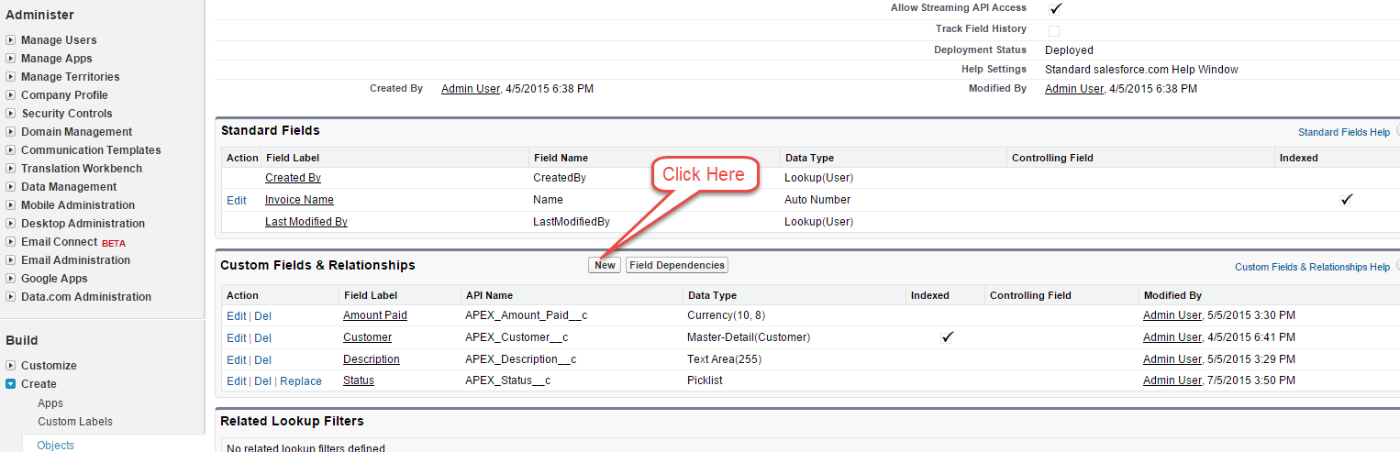Expand the Manage Users section

click(11, 40)
